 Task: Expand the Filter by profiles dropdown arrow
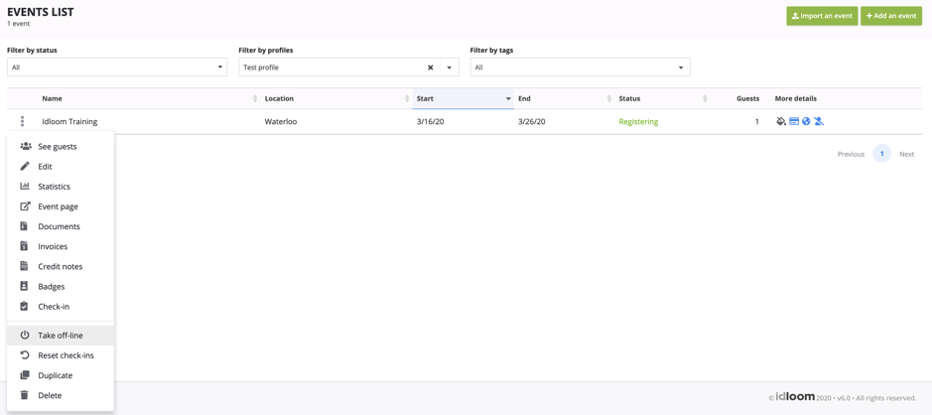click(449, 68)
